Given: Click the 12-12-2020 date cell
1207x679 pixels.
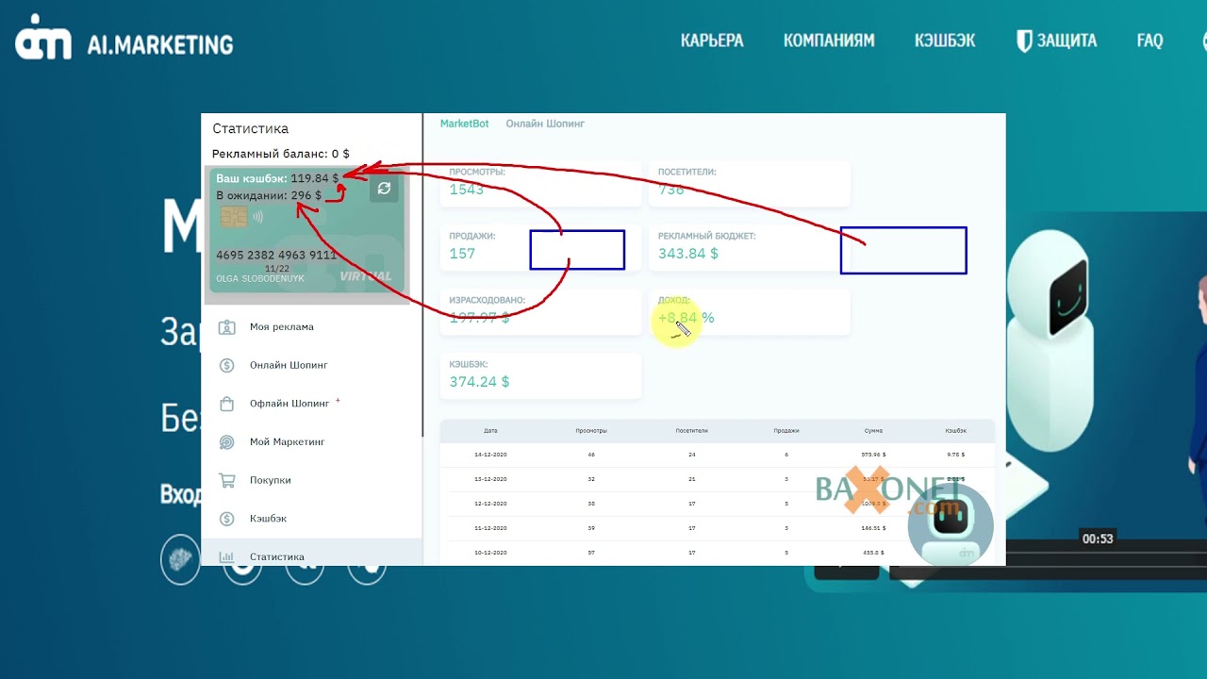Looking at the screenshot, I should 490,504.
